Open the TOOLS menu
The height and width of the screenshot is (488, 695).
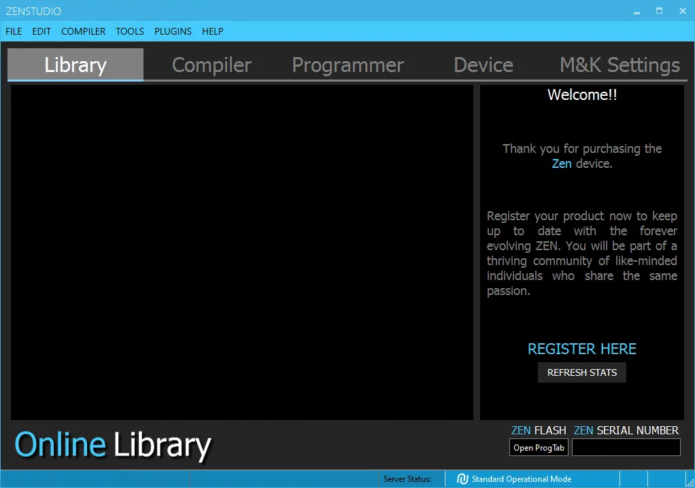[x=130, y=31]
